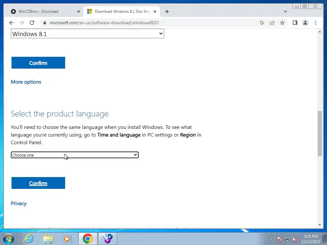Open Windows Explorer from taskbar

[x=48, y=239]
